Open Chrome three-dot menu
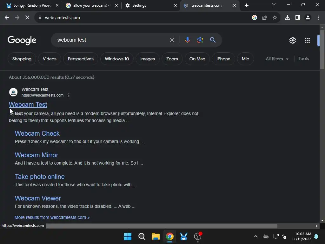 pos(318,18)
